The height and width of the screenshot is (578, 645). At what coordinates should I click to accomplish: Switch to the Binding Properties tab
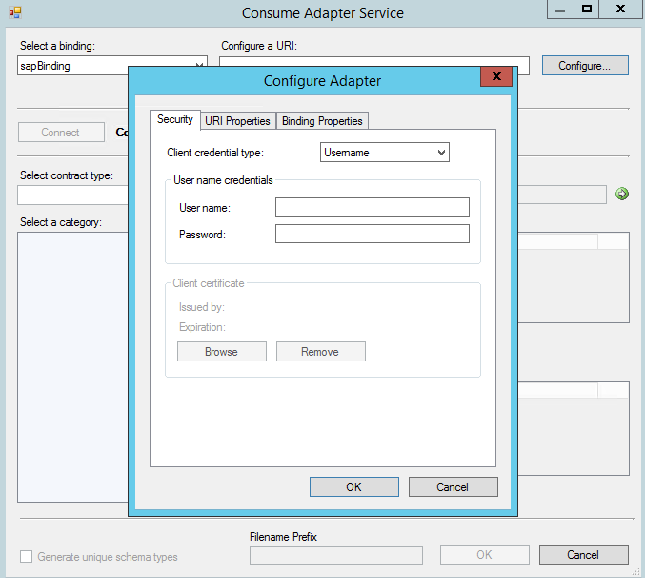(322, 121)
